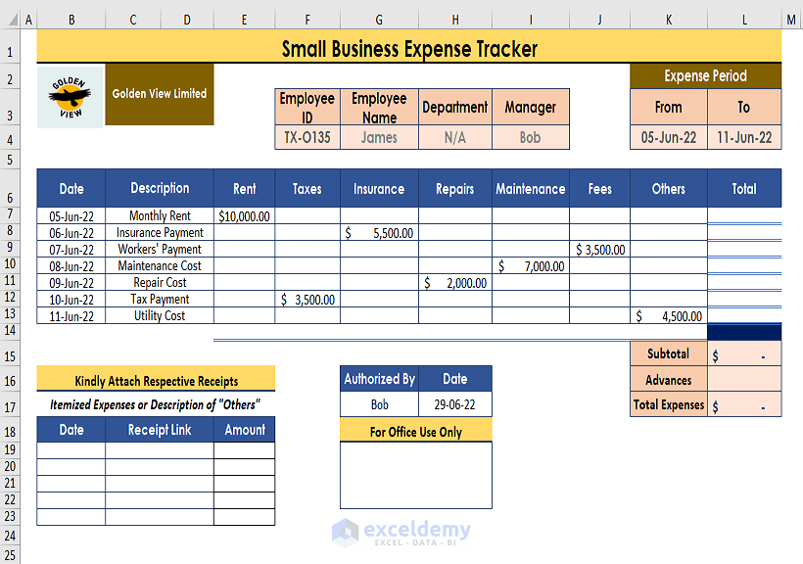Select Employee Name value James
The width and height of the screenshot is (803, 564).
pos(379,137)
